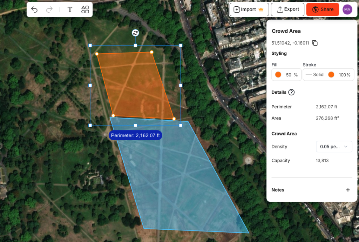Open the Stroke color swatch

coord(331,75)
